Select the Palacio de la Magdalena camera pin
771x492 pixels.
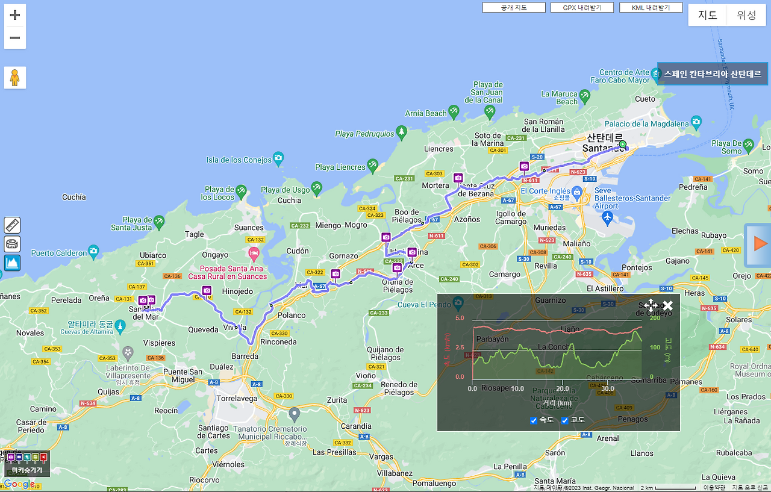coord(696,122)
